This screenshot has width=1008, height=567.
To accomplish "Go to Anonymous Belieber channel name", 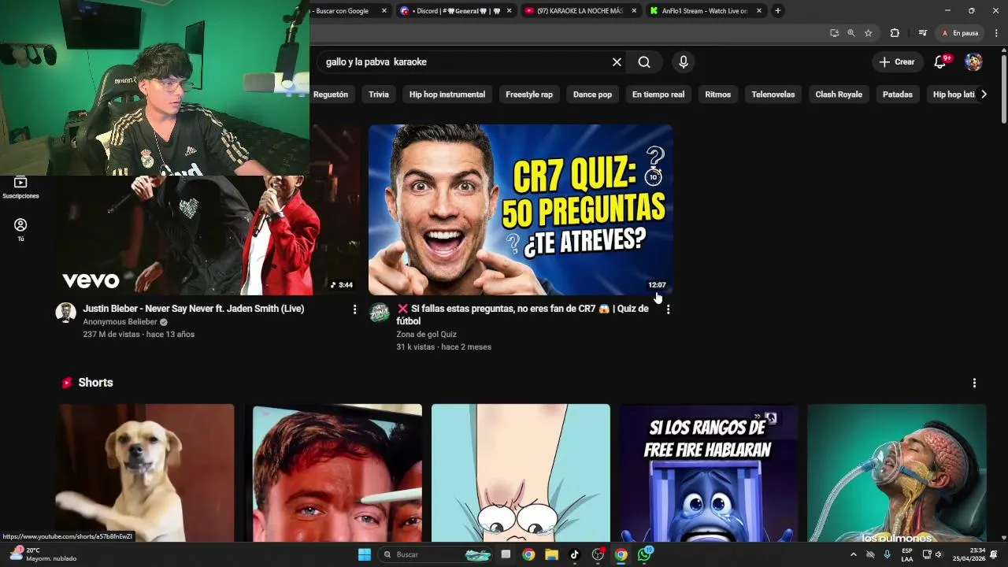I will (x=120, y=322).
